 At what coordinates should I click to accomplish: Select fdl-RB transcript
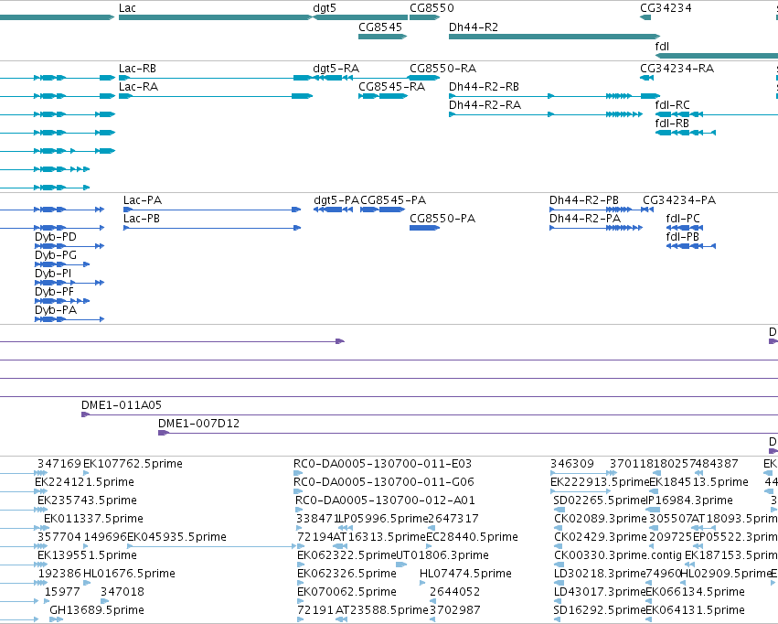click(x=686, y=133)
